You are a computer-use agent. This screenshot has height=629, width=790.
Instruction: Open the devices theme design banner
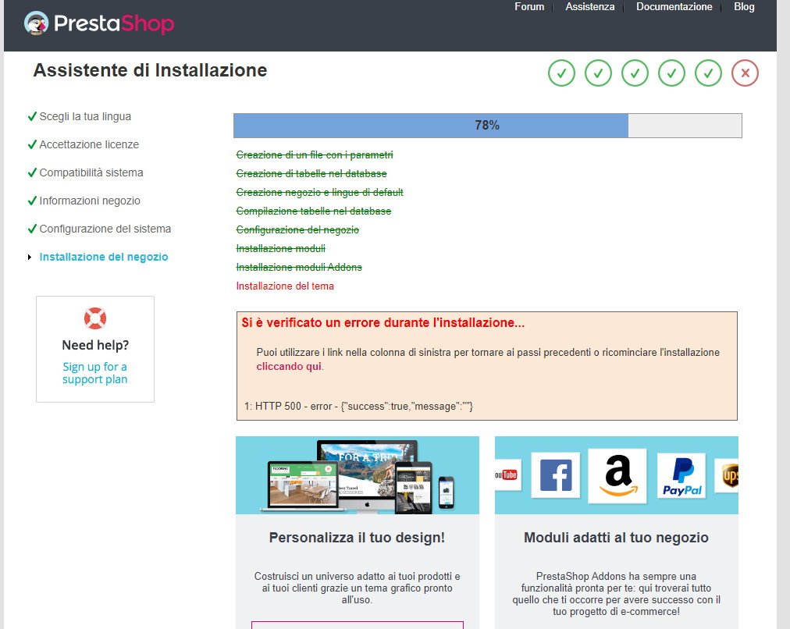[x=358, y=475]
